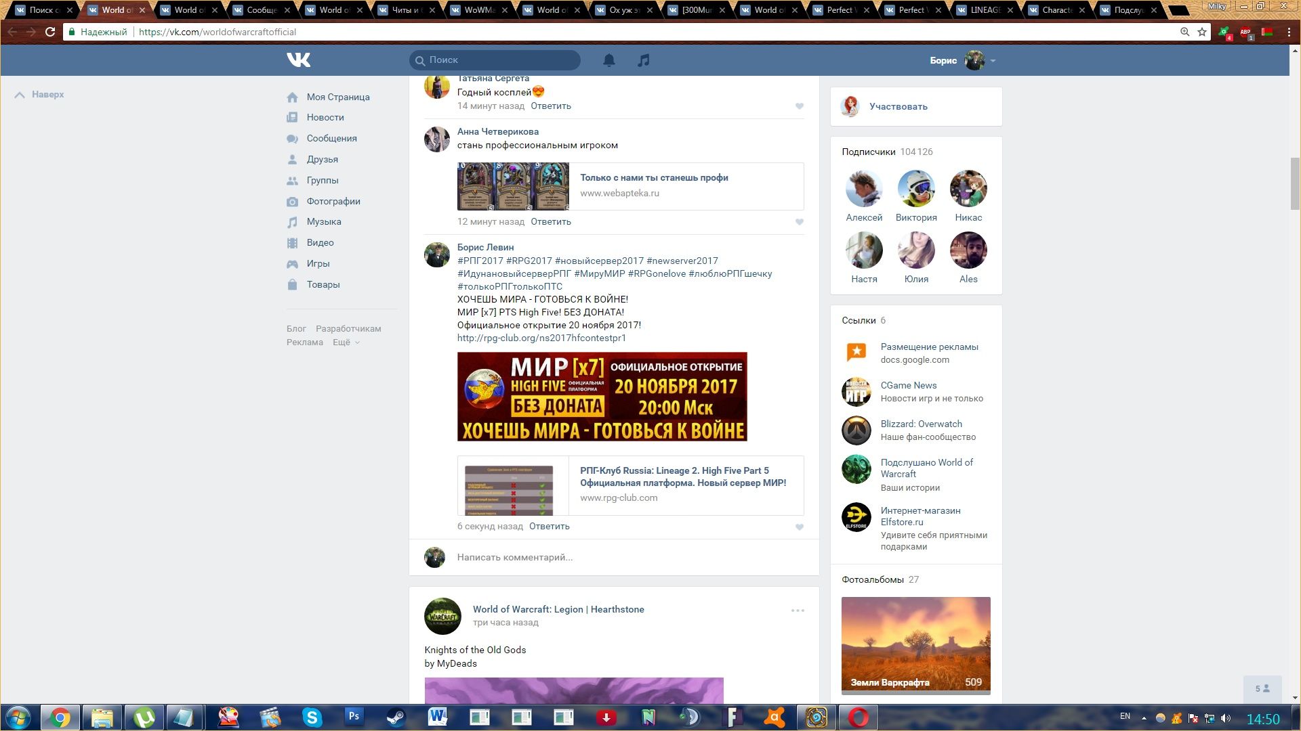Image resolution: width=1301 pixels, height=731 pixels.
Task: Like Анна Четверикова's comment heart
Action: click(x=800, y=222)
